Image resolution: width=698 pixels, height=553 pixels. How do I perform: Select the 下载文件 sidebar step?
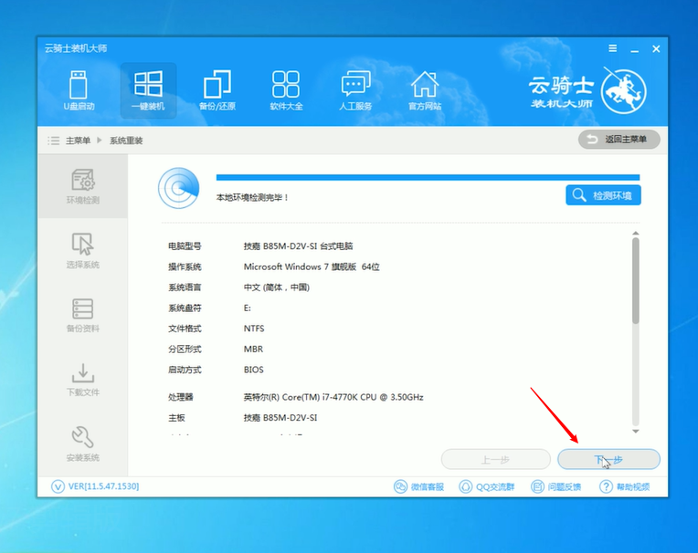click(x=83, y=380)
